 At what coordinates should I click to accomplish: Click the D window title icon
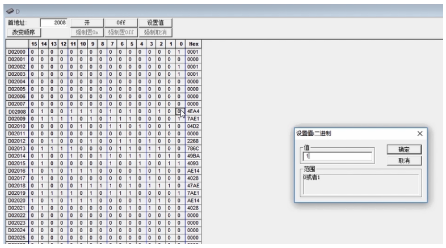tap(10, 11)
